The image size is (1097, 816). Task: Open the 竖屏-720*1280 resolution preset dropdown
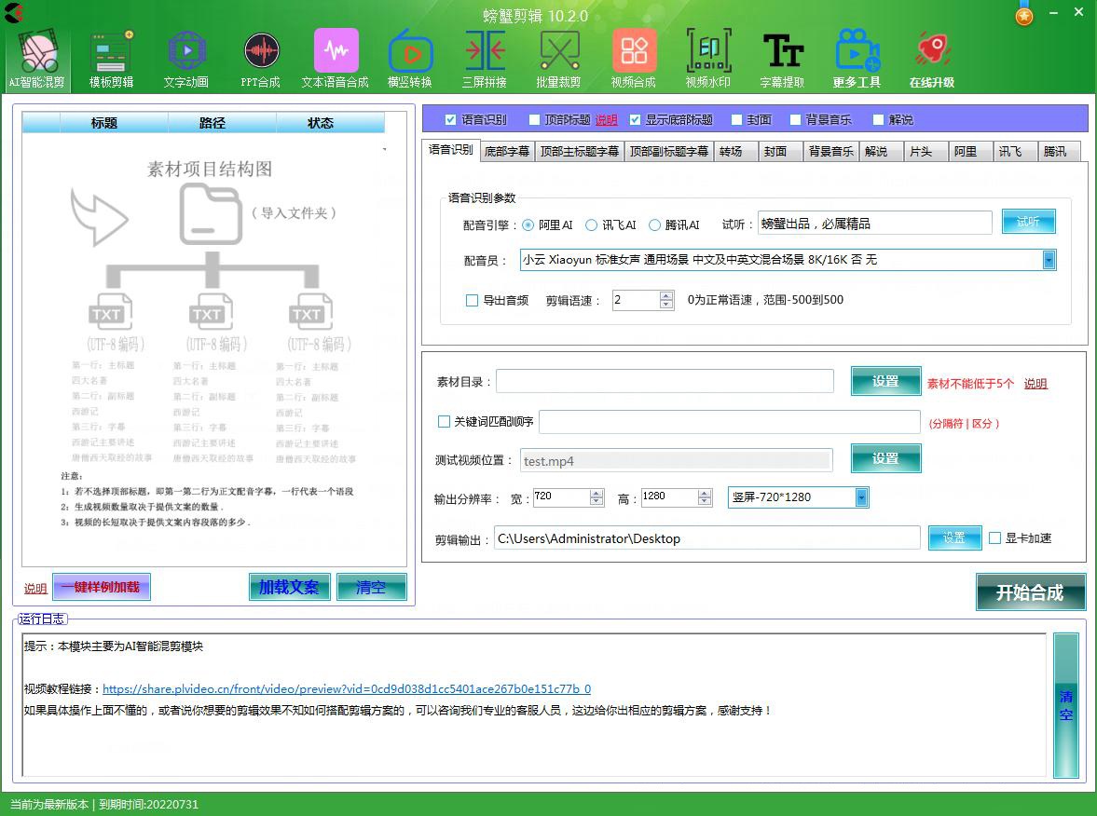861,497
